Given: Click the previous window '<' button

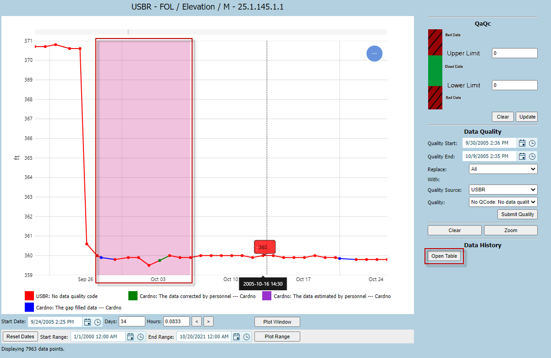Looking at the screenshot, I should pos(196,322).
